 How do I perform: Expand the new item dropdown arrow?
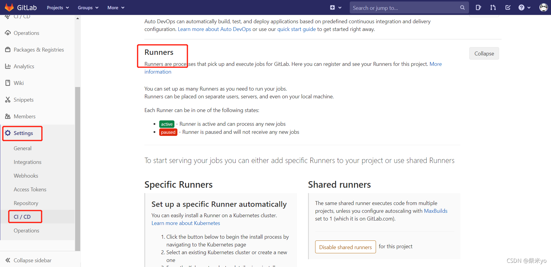click(340, 8)
